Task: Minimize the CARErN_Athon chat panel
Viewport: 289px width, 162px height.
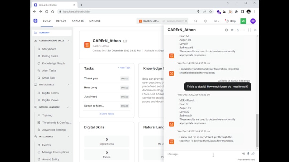Action: 244,30
